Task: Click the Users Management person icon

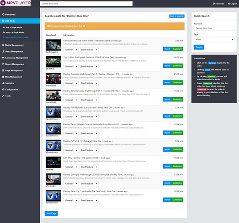Action: coord(3,51)
